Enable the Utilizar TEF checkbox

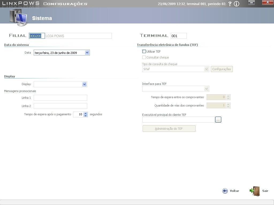[x=144, y=52]
